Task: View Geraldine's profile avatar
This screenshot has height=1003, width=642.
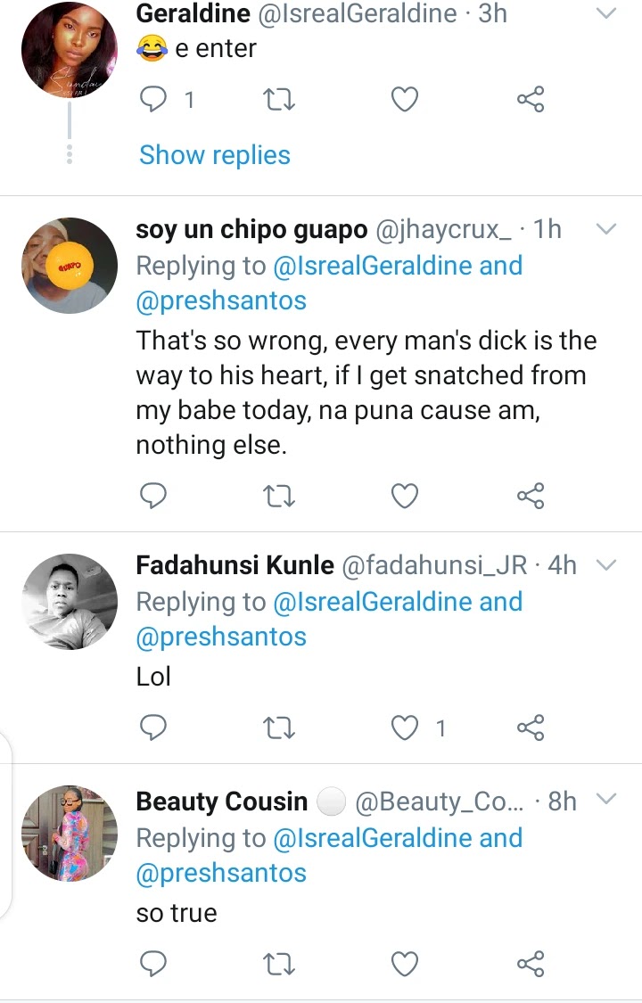Action: click(x=70, y=50)
